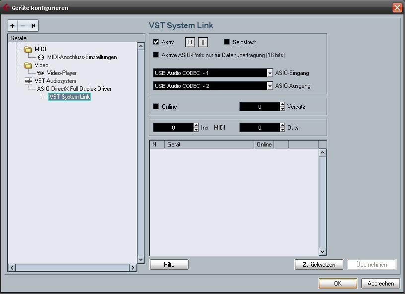
Task: Increase MIDI Outs count
Action: click(282, 125)
